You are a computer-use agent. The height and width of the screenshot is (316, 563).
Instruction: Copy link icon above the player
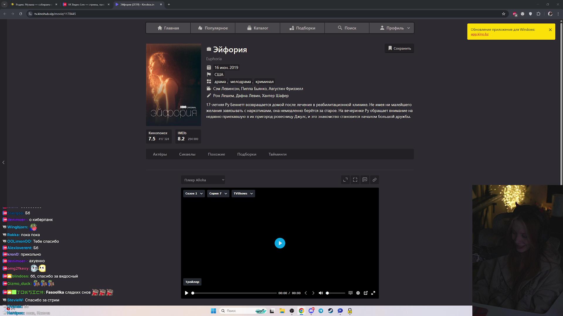click(x=374, y=180)
